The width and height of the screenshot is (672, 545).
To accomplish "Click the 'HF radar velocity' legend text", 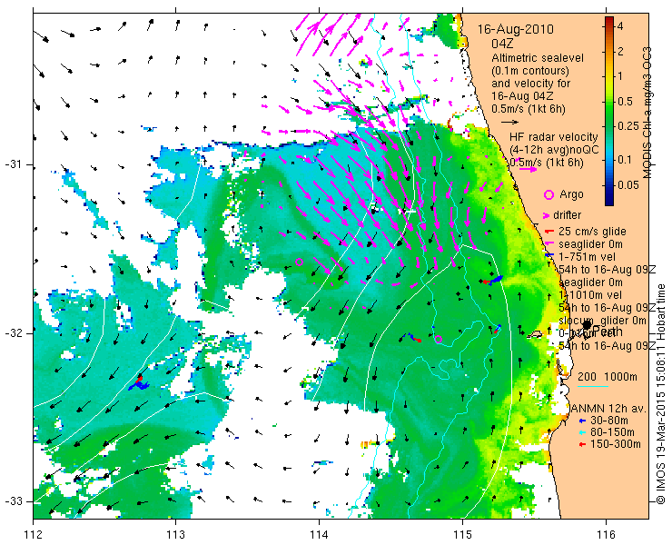I will (554, 137).
